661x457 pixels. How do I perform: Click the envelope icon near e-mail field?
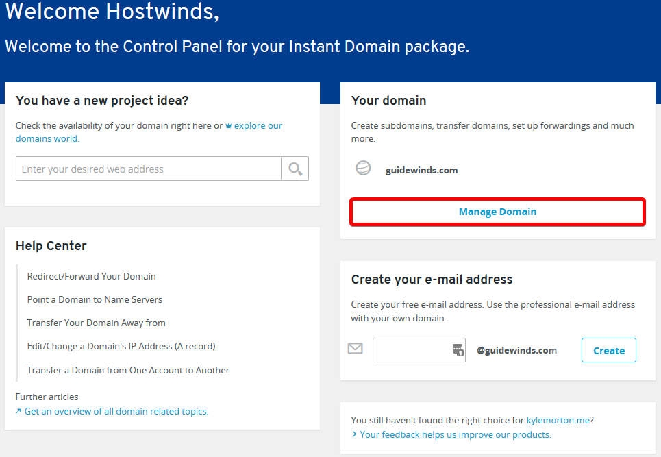[355, 349]
